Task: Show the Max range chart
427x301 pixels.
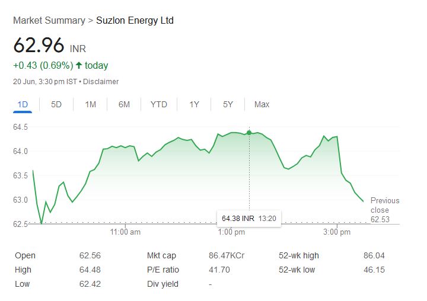Action: (x=262, y=104)
